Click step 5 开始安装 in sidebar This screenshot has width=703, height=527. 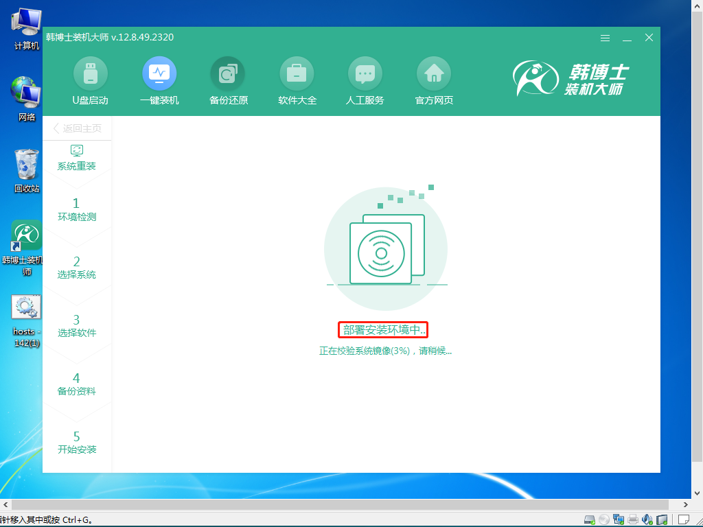click(x=78, y=443)
